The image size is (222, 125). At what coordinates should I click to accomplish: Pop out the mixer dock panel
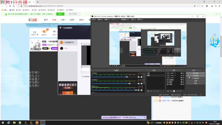[143, 70]
